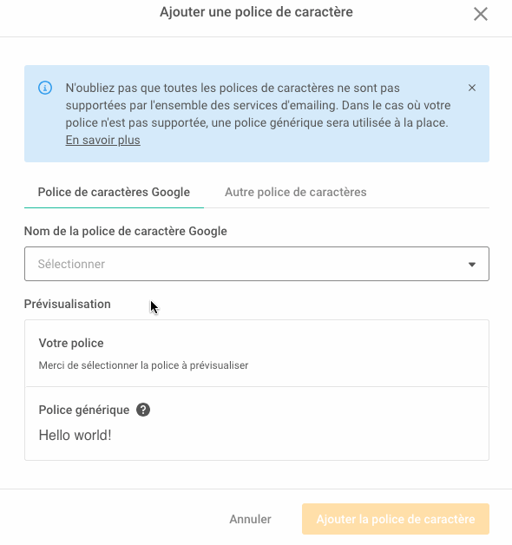Click the Police générique label

[84, 410]
